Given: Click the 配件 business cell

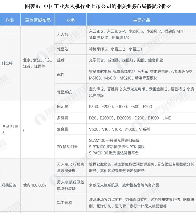Looking at the screenshot, I should tap(71, 75).
